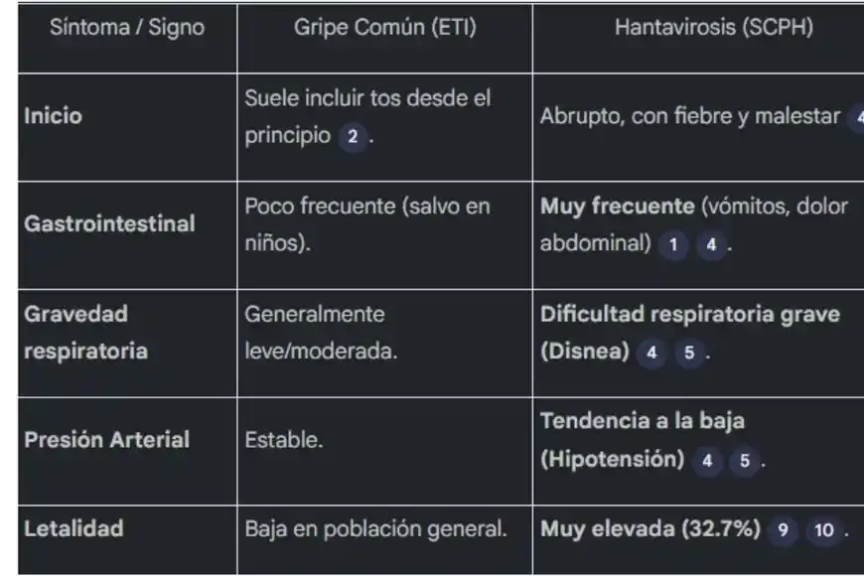
Task: Click citation 10 after 'Muy elevada (32.7%)'
Action: coord(824,530)
